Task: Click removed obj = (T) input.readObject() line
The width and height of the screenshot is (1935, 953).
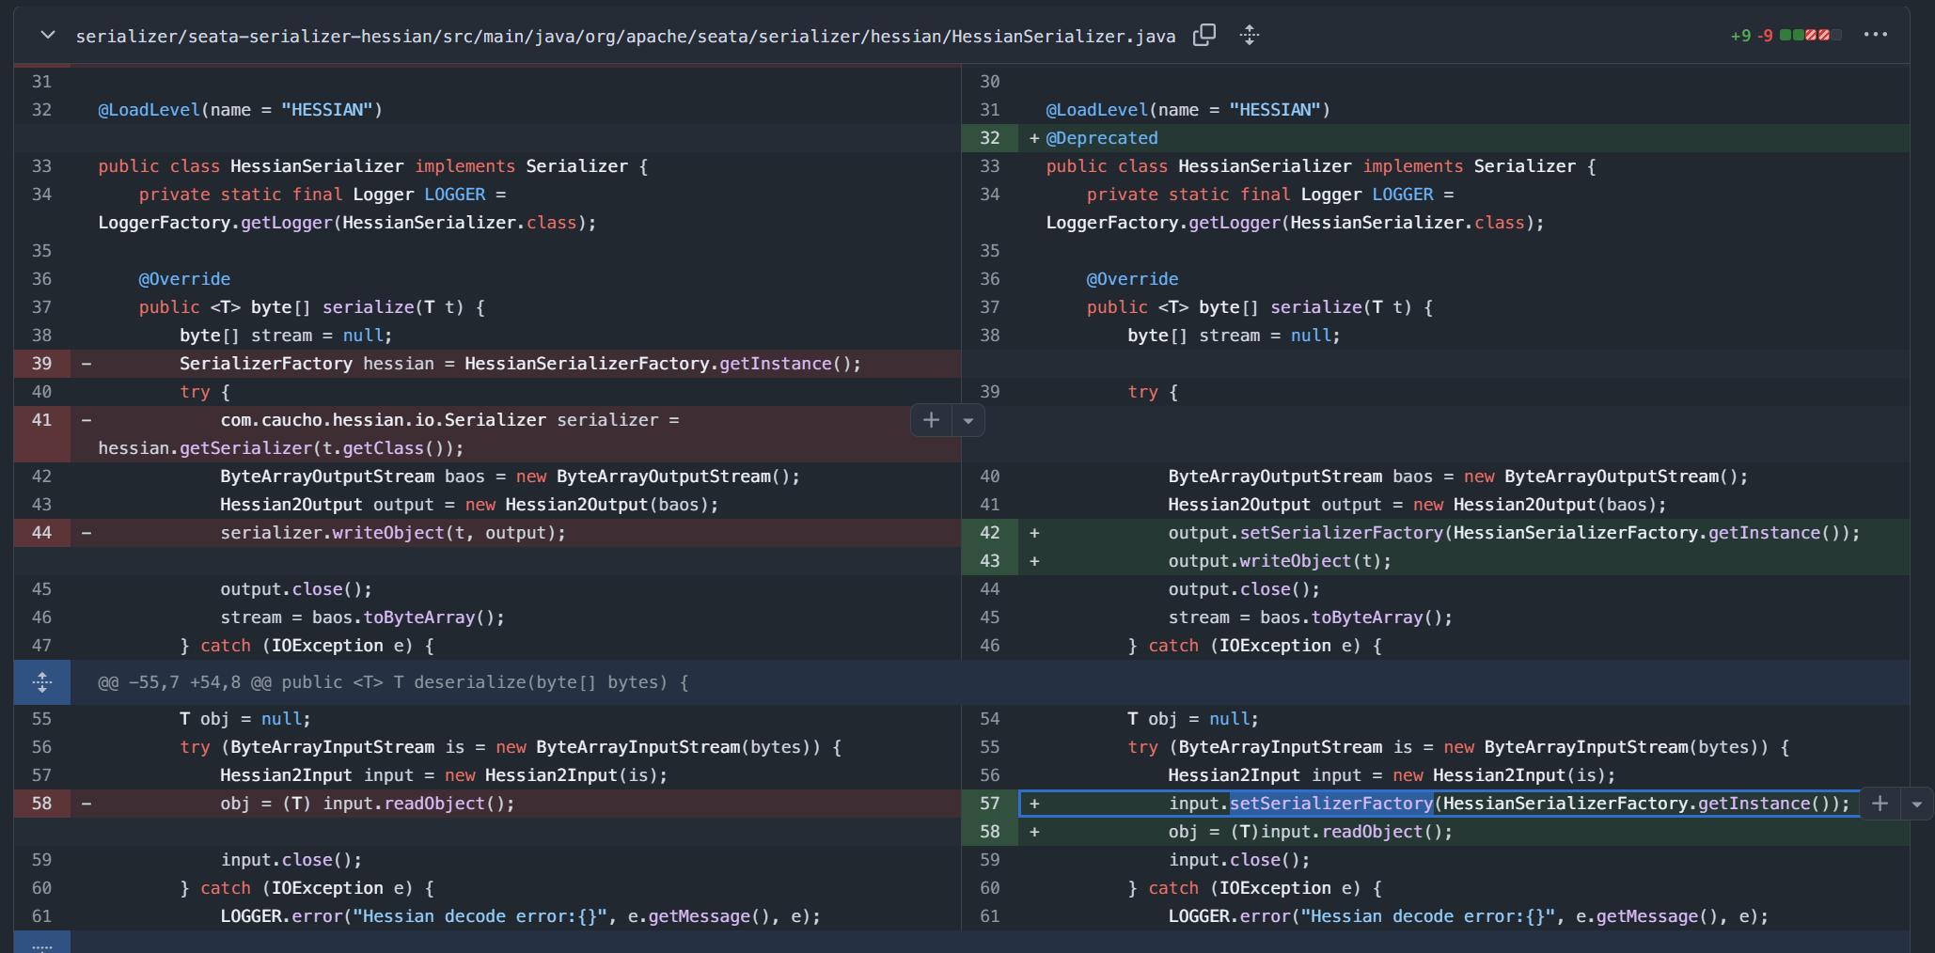Action: tap(368, 804)
